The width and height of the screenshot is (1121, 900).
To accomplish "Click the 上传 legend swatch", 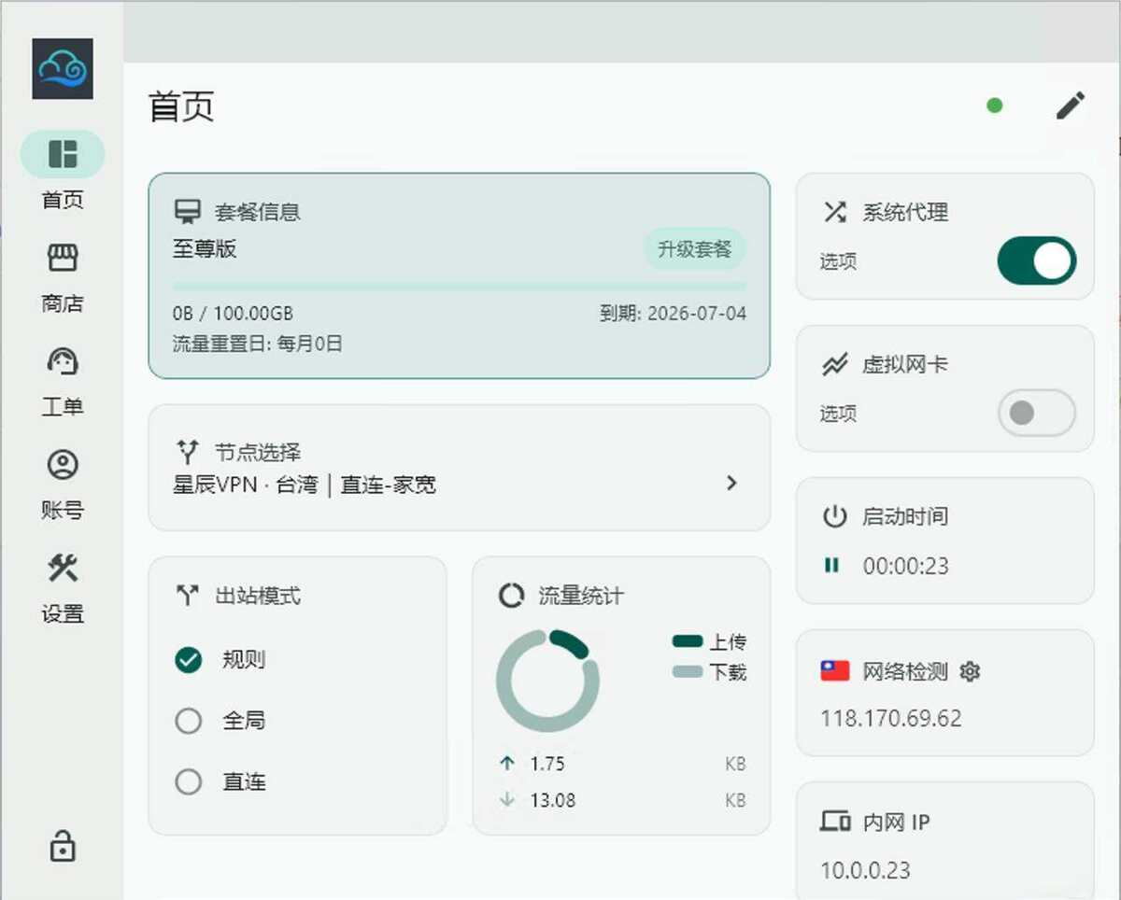I will 688,641.
